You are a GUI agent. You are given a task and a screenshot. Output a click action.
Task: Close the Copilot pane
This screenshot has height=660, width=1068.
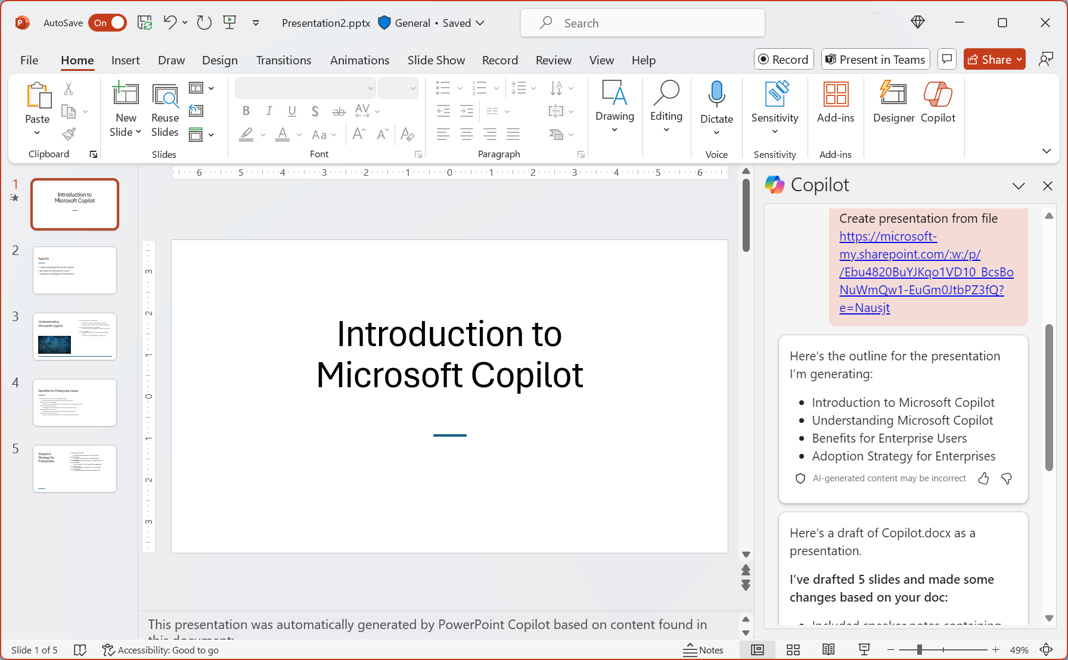click(x=1048, y=186)
